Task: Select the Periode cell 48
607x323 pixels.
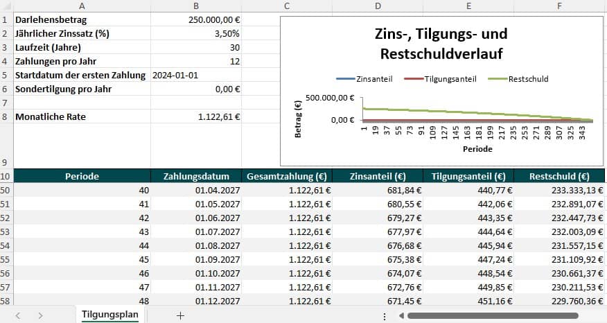Action: coord(82,300)
